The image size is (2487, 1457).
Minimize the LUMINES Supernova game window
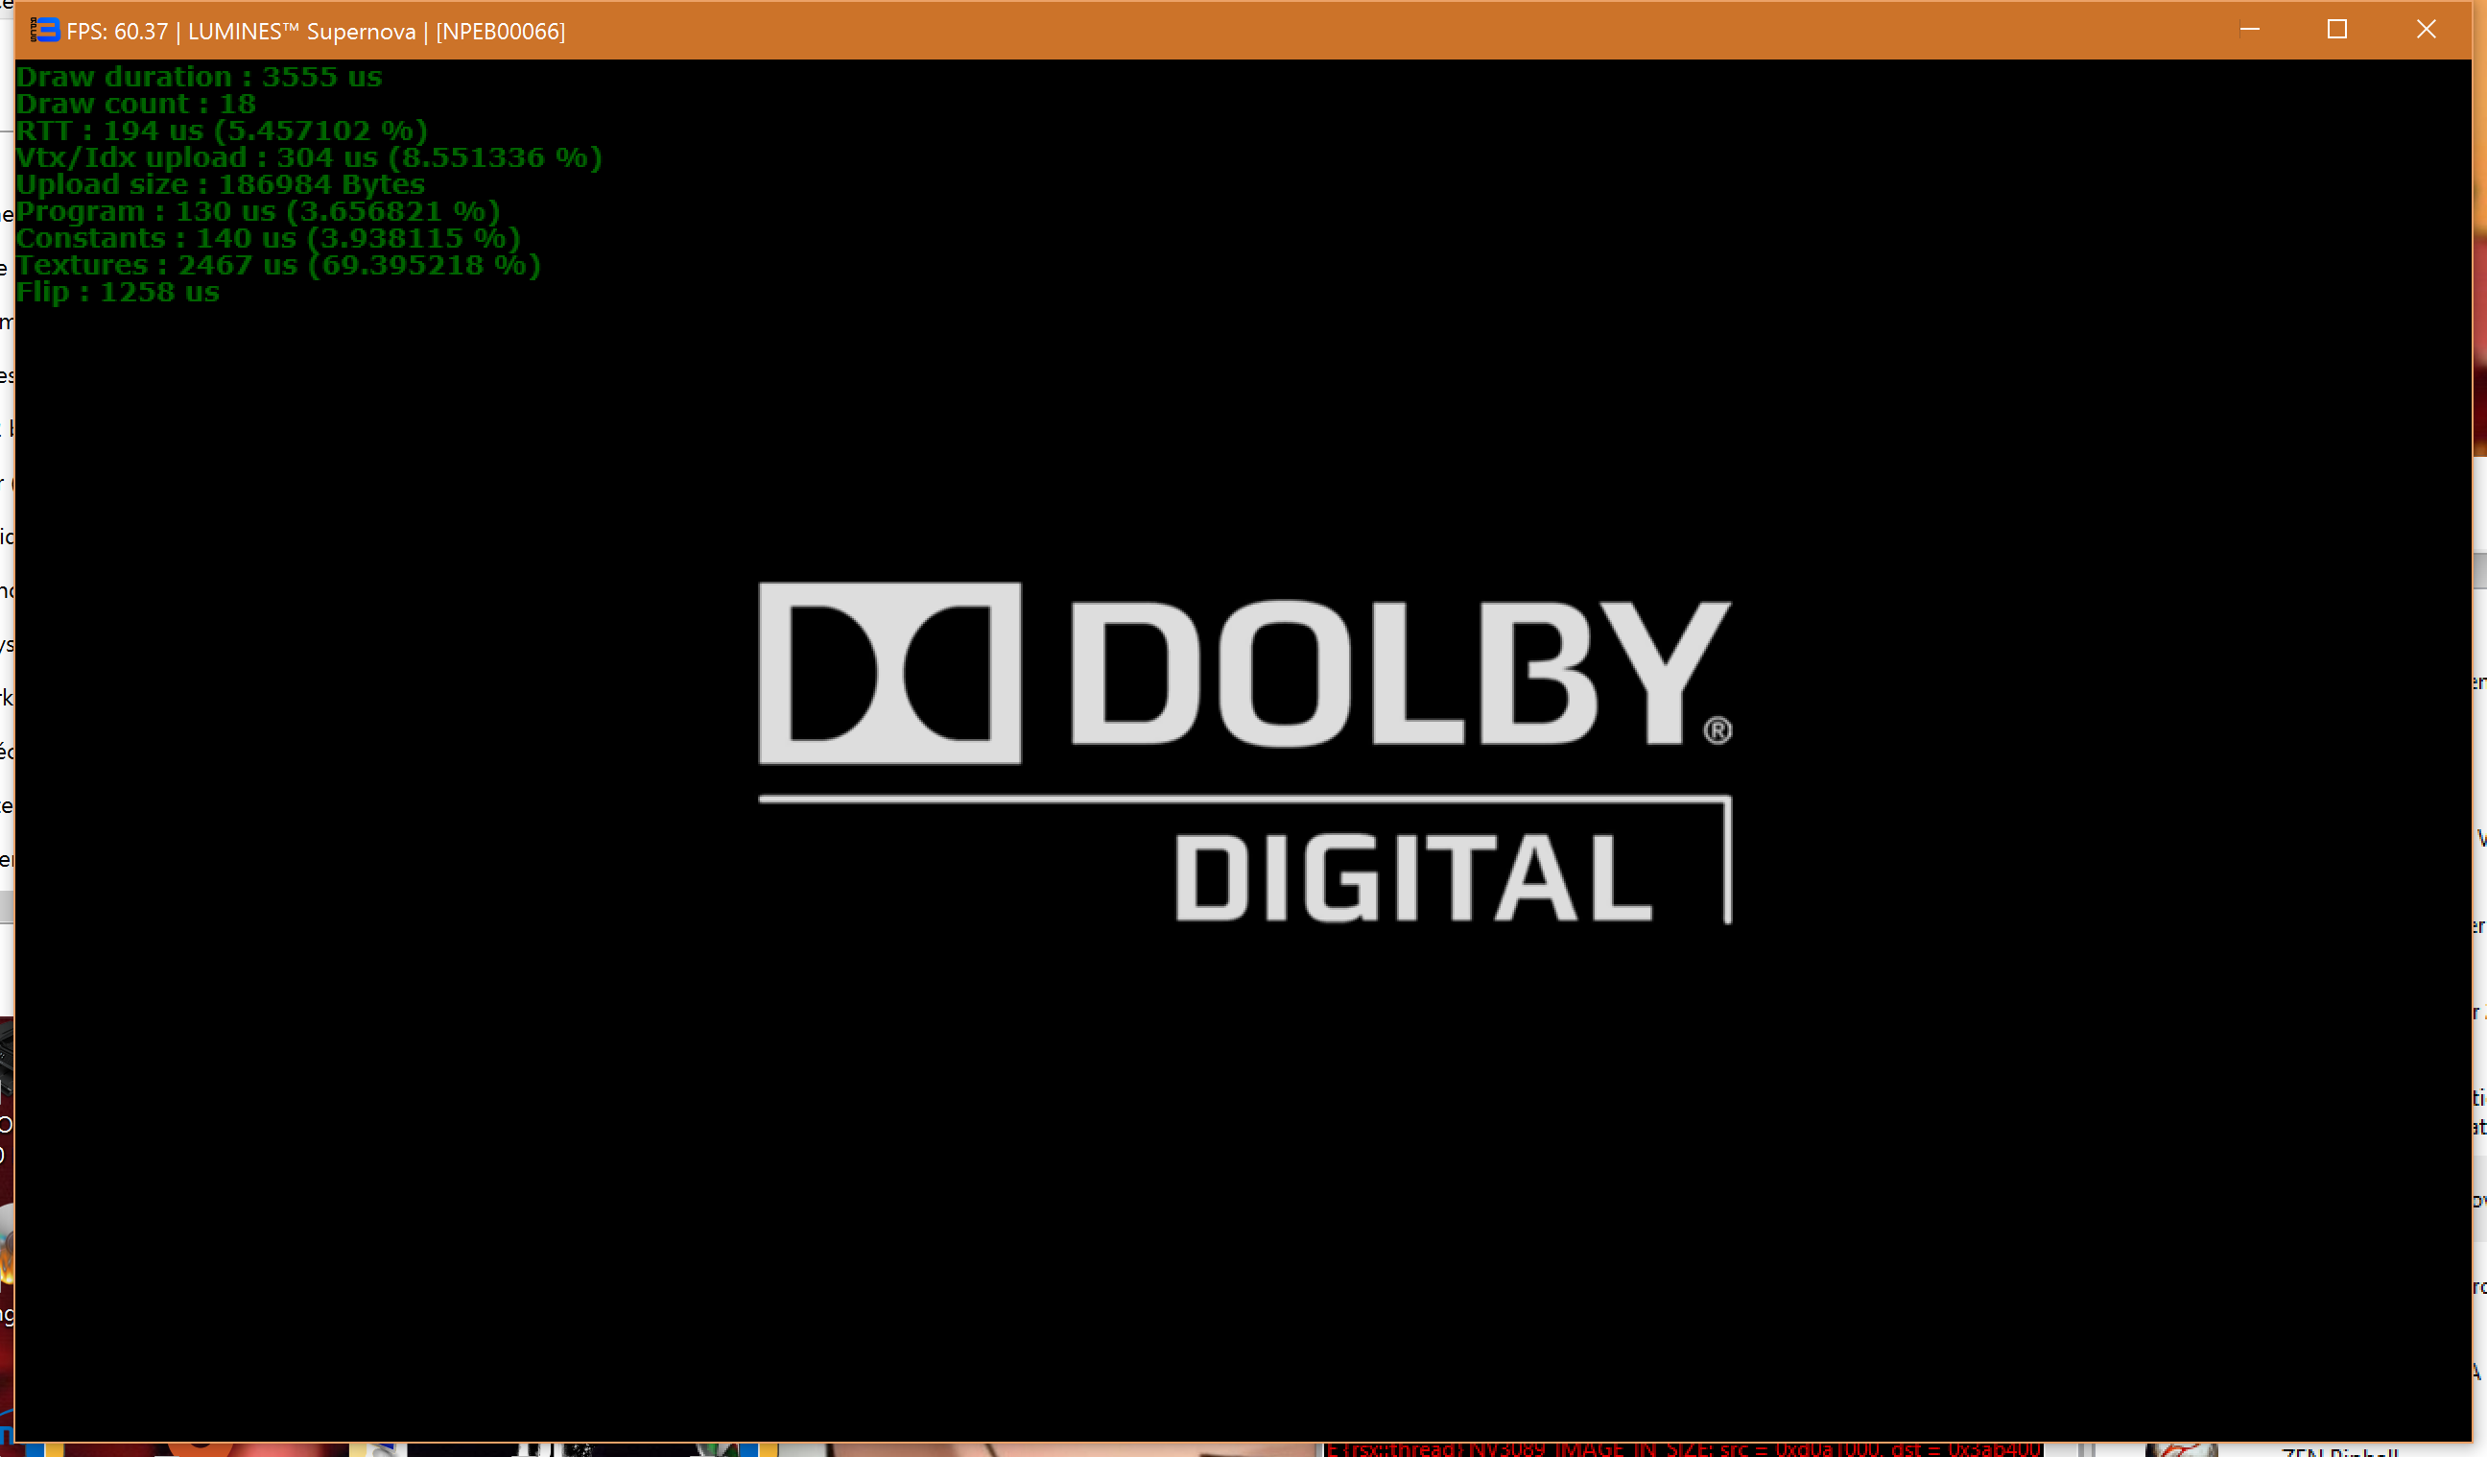(2249, 30)
